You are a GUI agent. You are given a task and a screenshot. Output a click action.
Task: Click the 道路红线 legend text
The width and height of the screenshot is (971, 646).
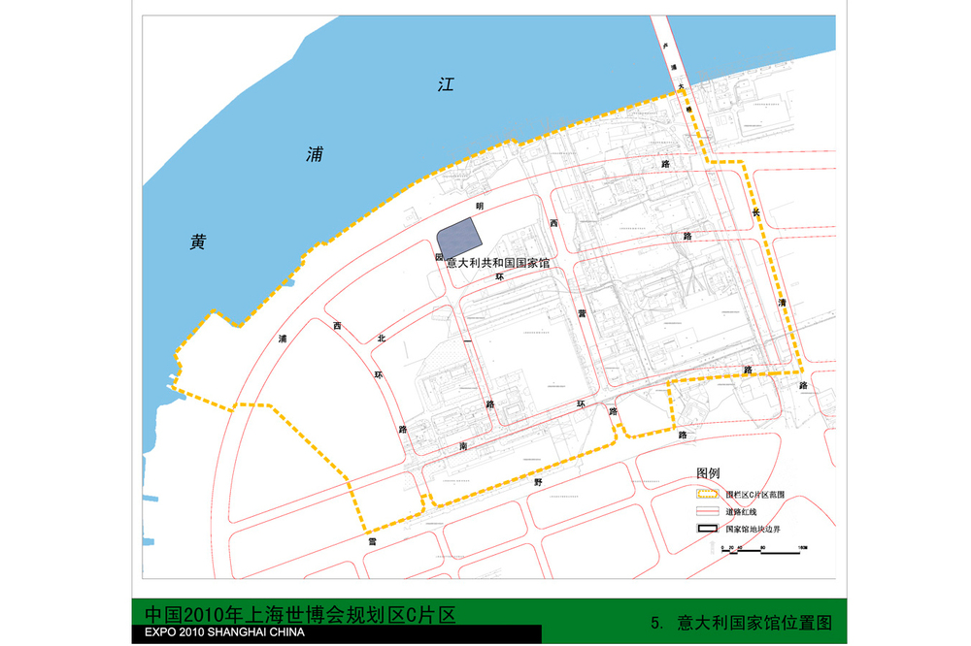tap(742, 511)
